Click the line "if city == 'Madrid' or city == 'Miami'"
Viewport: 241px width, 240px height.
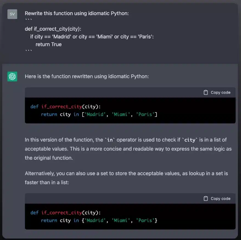pyautogui.click(x=92, y=37)
